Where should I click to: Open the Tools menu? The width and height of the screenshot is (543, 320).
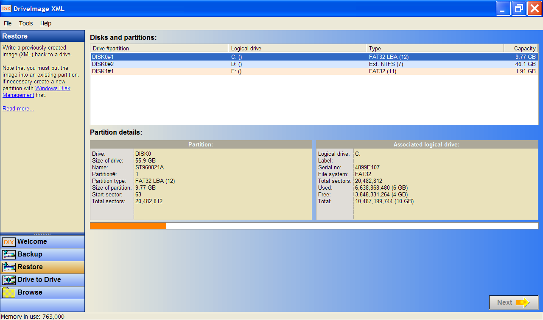coord(26,24)
